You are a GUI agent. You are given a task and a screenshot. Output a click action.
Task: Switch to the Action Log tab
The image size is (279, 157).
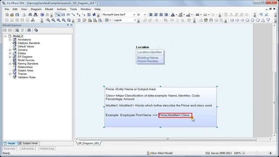point(47,149)
